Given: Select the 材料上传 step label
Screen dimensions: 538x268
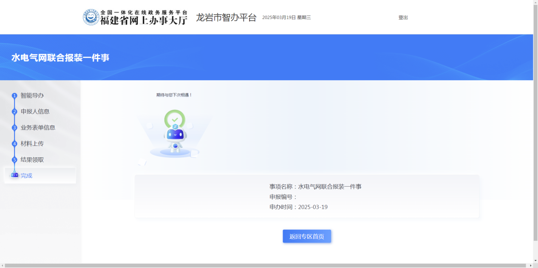Looking at the screenshot, I should (32, 144).
